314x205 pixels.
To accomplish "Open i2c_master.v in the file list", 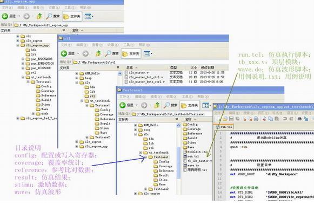I will click(x=139, y=73).
